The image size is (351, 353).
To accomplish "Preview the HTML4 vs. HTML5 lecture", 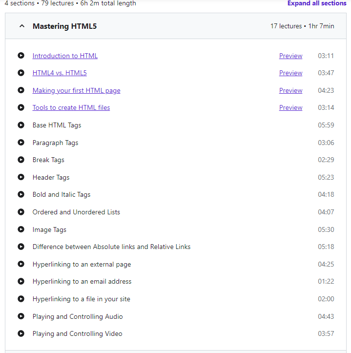I will coord(290,73).
